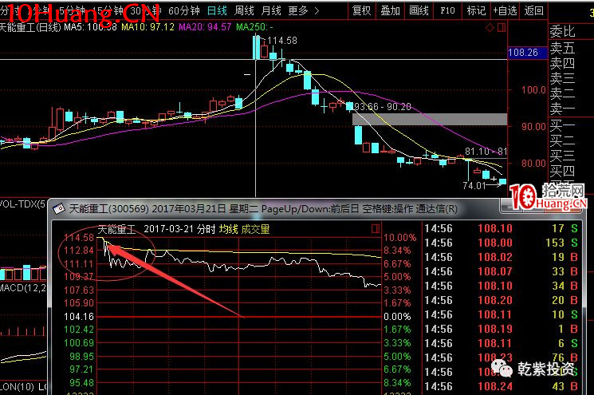Click the yellow 均线 label in popup

(x=229, y=229)
